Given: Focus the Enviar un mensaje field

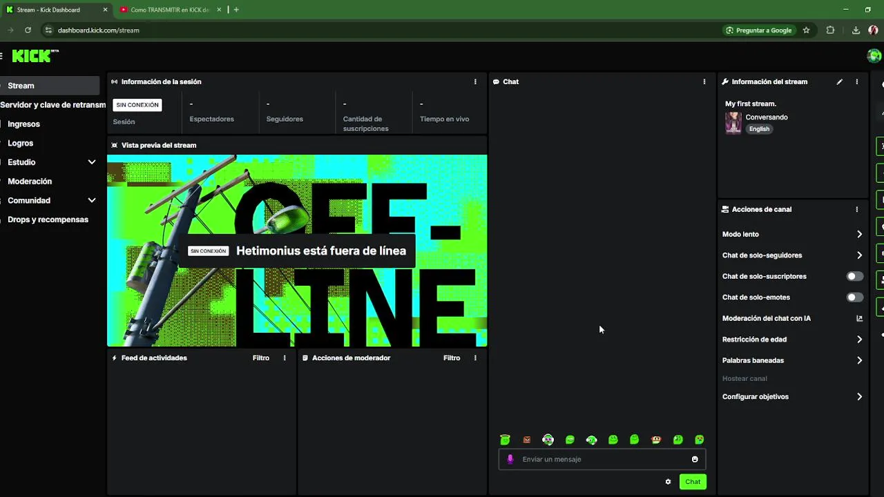Looking at the screenshot, I should pyautogui.click(x=602, y=459).
